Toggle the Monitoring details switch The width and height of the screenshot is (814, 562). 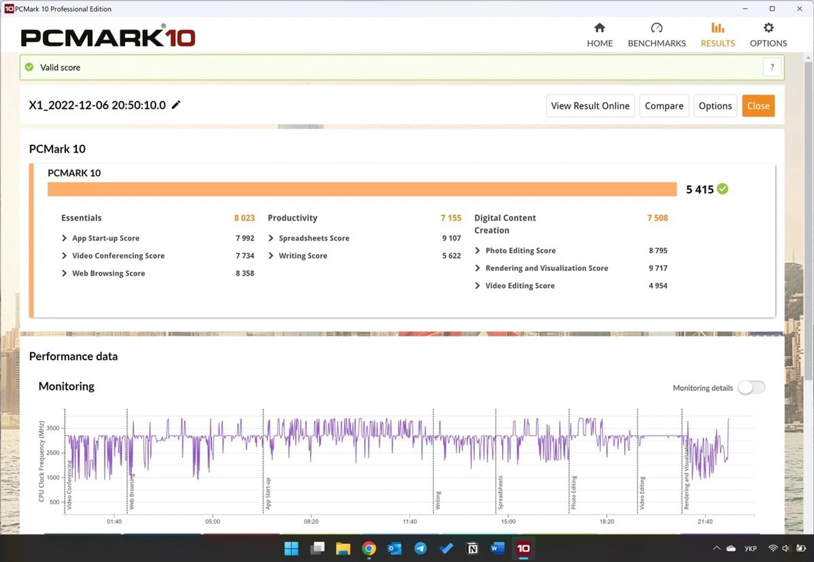click(x=751, y=387)
